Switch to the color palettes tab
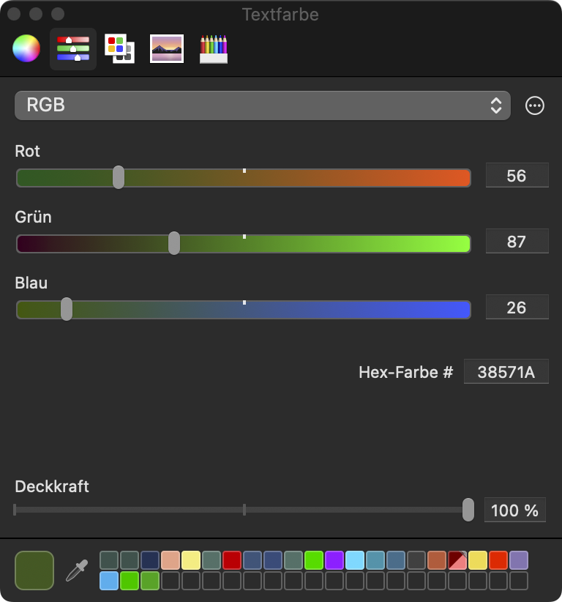 119,49
